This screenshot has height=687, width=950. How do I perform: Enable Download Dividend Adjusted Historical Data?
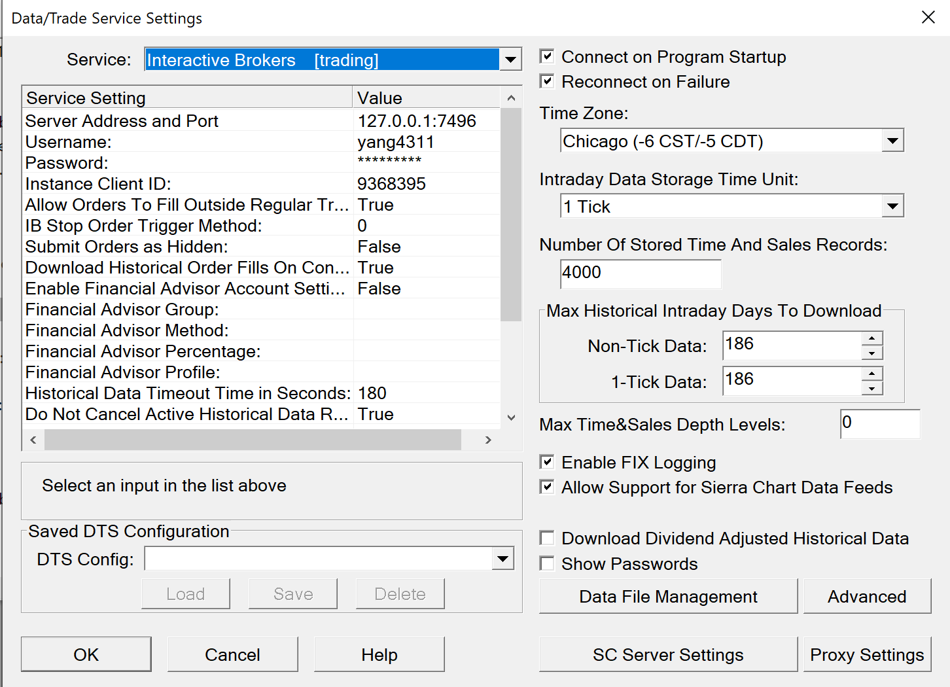point(547,538)
